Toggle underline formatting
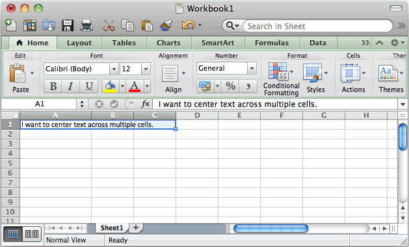 click(x=89, y=86)
